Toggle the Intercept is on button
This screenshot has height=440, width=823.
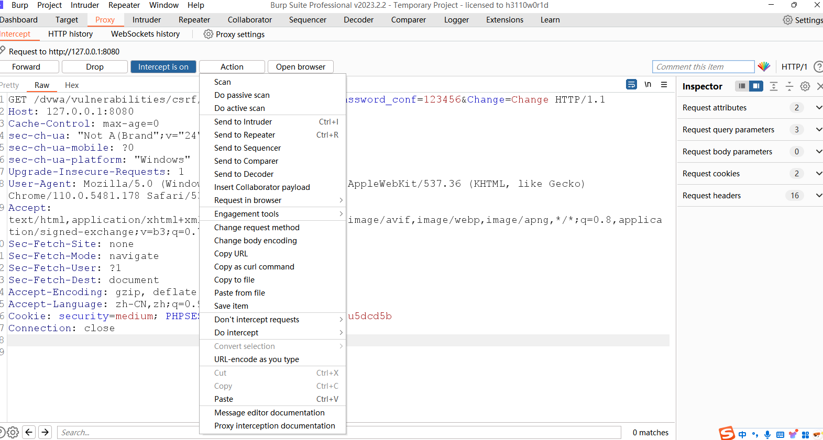[163, 66]
